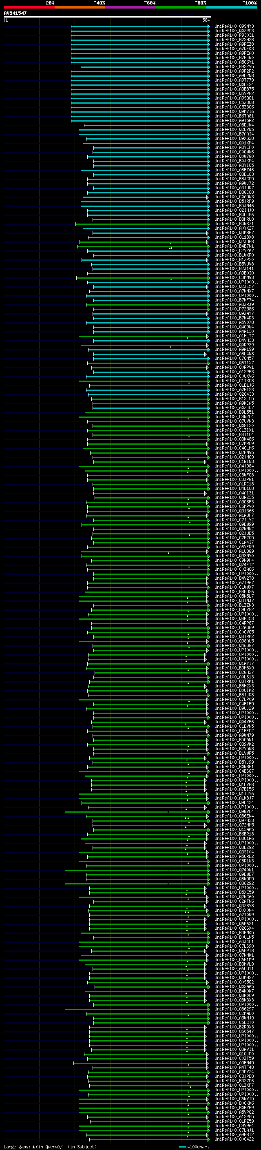
Task: Select the UniRef100_A9U2N8 label
Action: tap(234, 75)
